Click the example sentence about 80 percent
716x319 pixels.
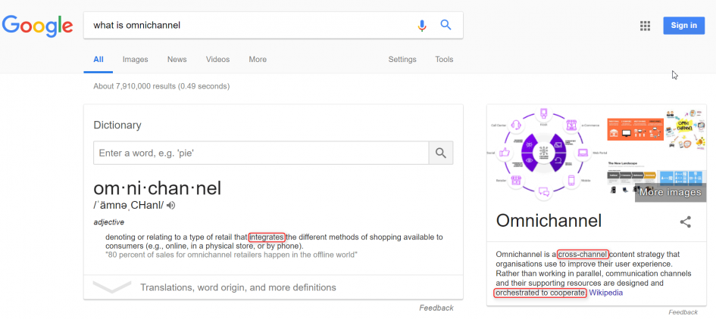(232, 255)
